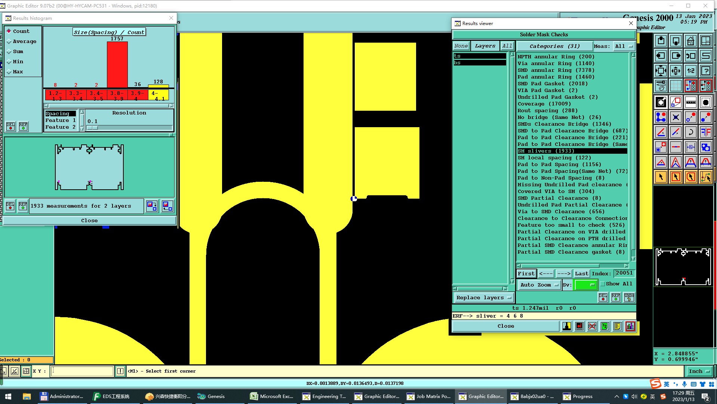The height and width of the screenshot is (404, 717).
Task: Click the black arrow select tool icon
Action: coord(661,177)
